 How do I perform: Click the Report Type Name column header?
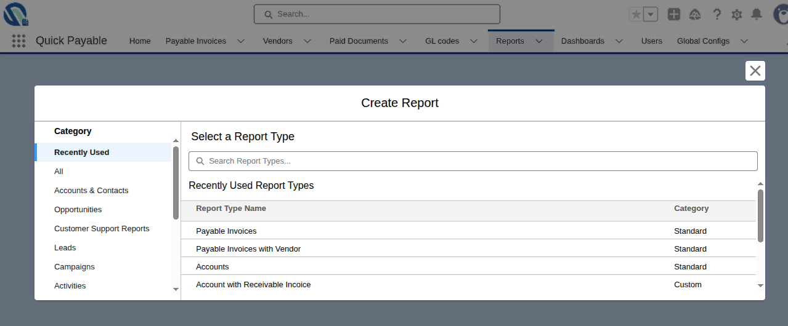pyautogui.click(x=231, y=209)
